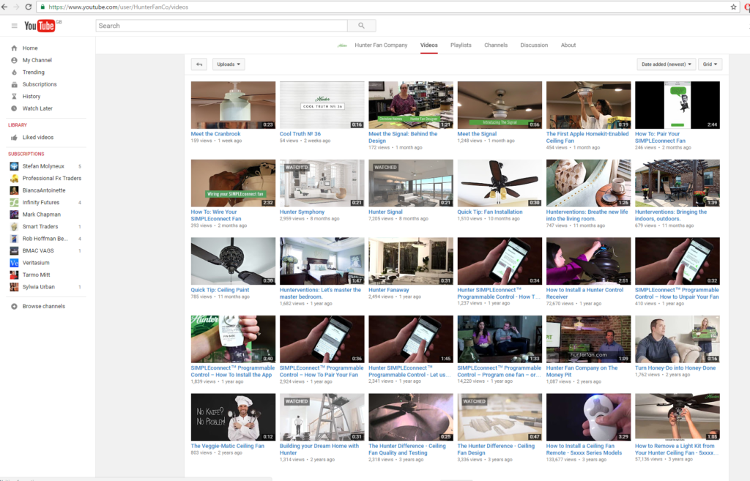The width and height of the screenshot is (750, 481).
Task: Open Meet the Cranbrook video title
Action: [x=216, y=134]
